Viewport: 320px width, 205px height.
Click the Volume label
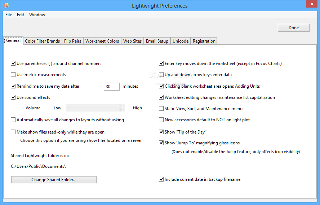click(33, 108)
